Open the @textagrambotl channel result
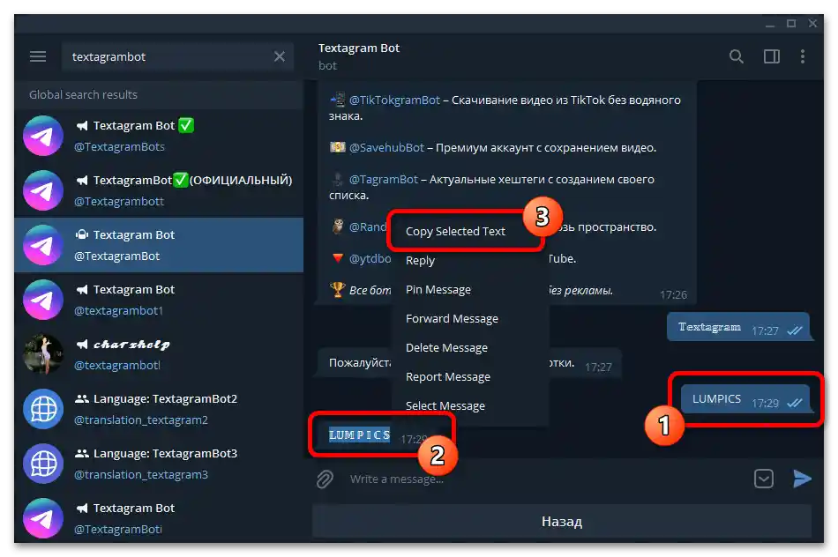Viewport: 838px width, 557px height. coord(160,354)
